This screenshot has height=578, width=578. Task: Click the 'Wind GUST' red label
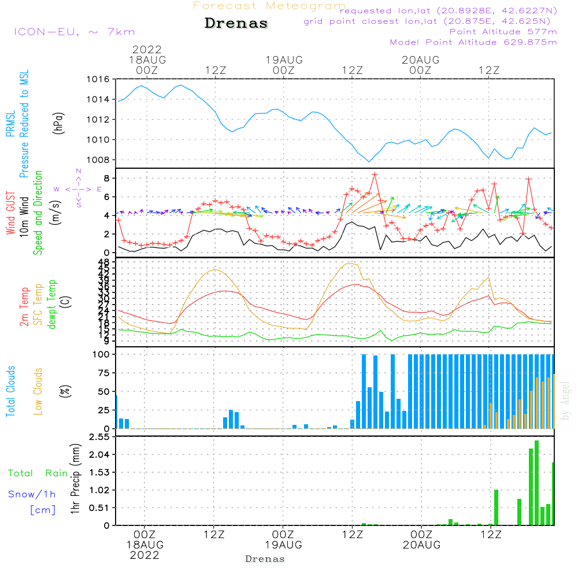tap(10, 213)
